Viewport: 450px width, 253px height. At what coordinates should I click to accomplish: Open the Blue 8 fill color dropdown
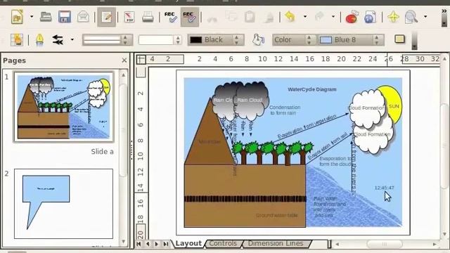coord(351,40)
